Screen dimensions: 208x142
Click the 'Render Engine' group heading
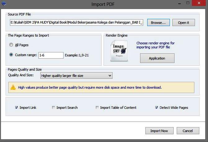coord(117,35)
